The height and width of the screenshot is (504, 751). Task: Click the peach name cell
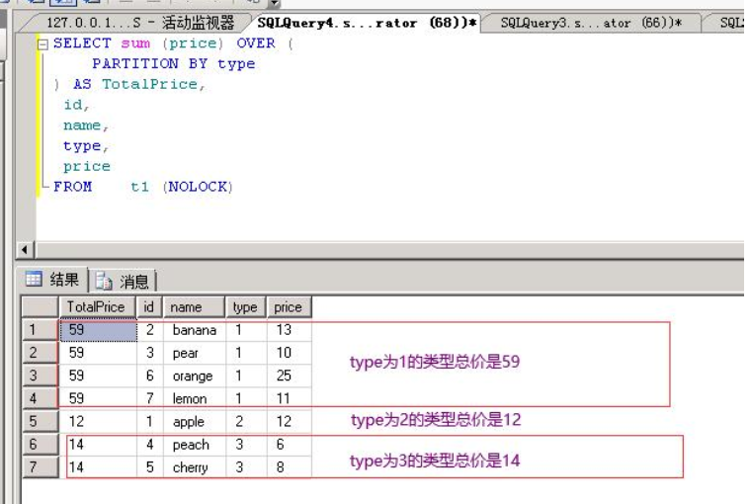[x=194, y=445]
